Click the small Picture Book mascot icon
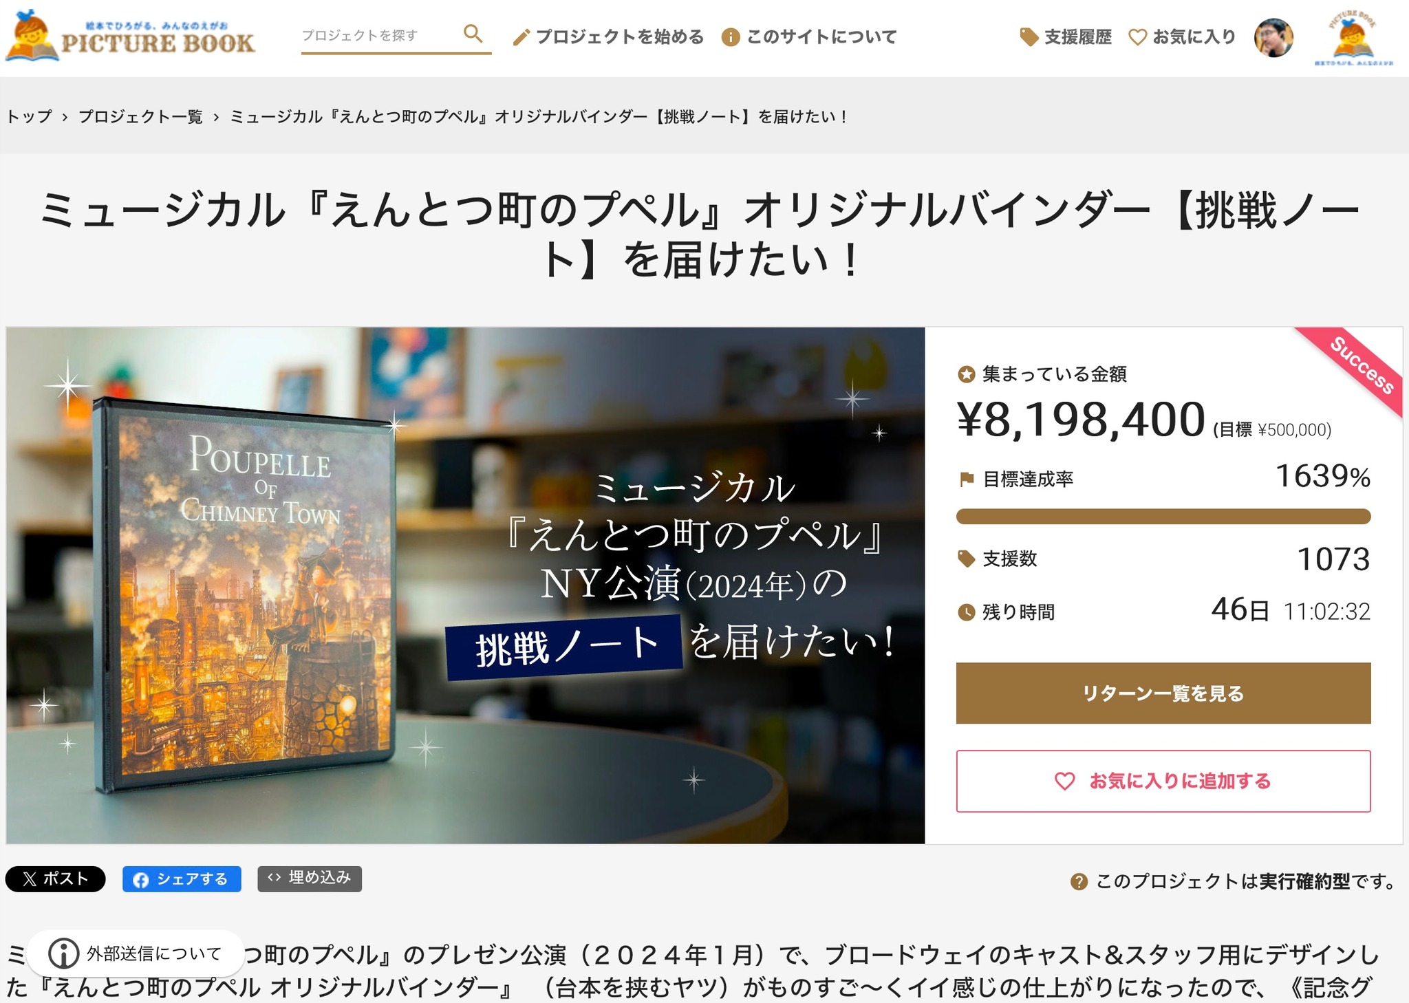 (x=1353, y=38)
